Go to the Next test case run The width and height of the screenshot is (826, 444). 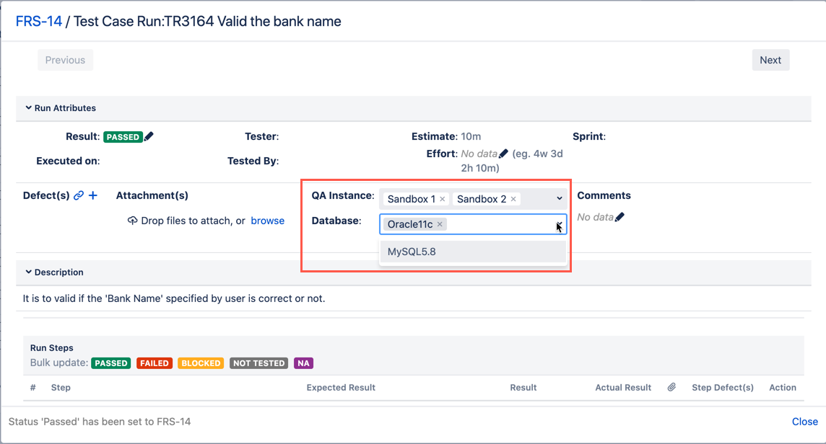click(770, 61)
